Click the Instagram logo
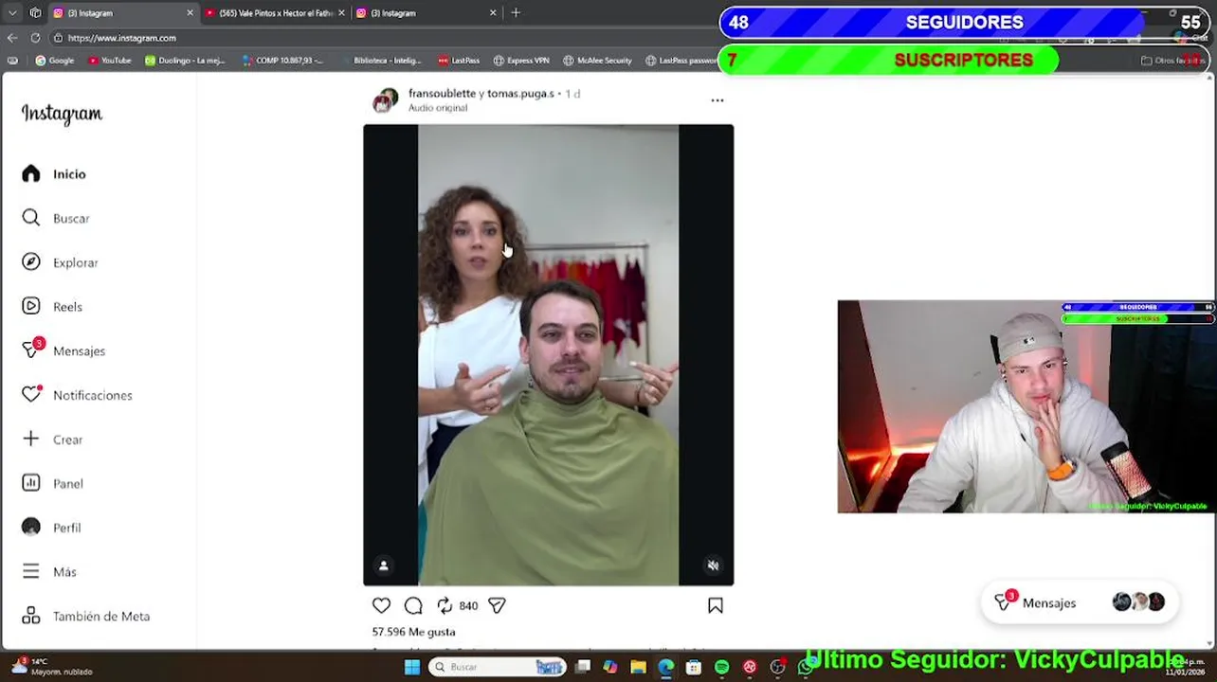The width and height of the screenshot is (1217, 682). [x=62, y=114]
